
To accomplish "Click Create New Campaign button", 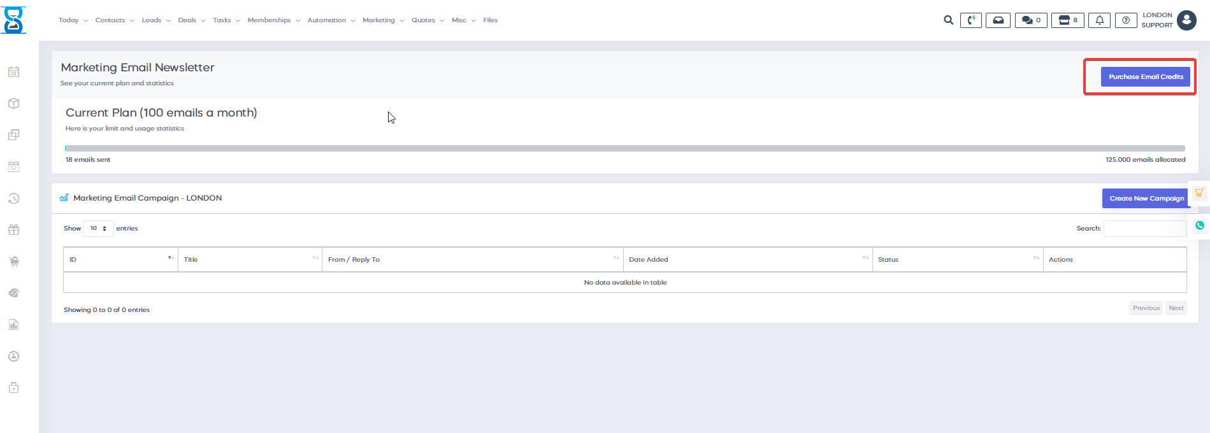I will 1146,198.
